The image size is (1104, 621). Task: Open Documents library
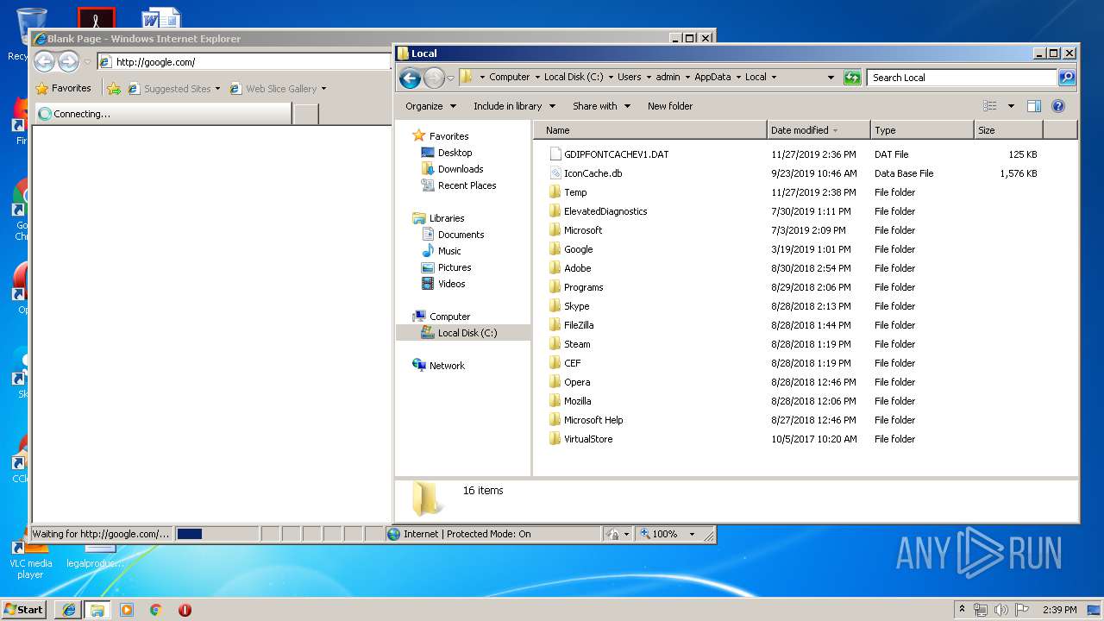[453, 235]
